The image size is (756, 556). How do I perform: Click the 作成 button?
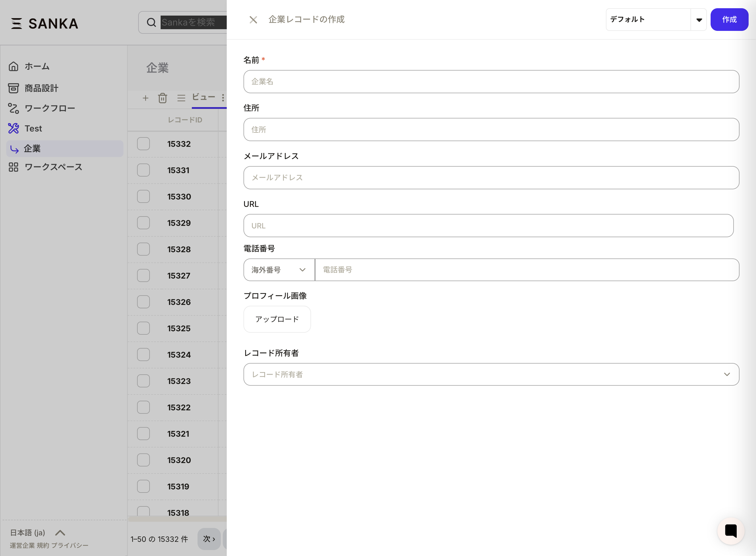729,20
